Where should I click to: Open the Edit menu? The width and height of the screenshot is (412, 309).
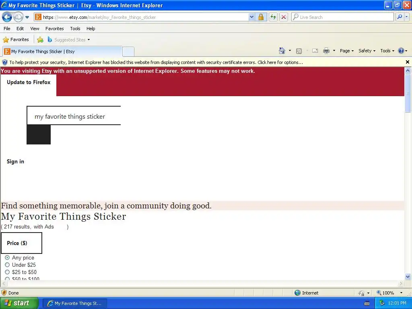coord(20,29)
